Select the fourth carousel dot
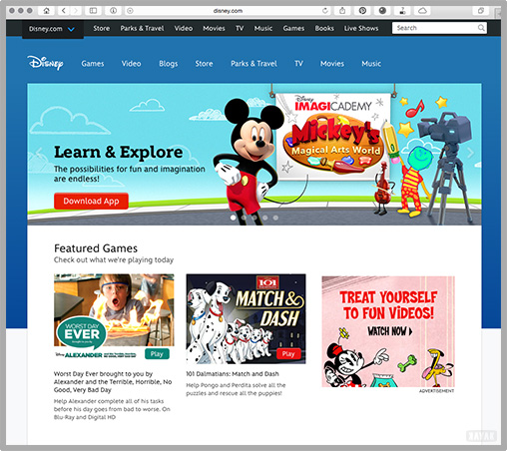The width and height of the screenshot is (507, 451). [265, 218]
